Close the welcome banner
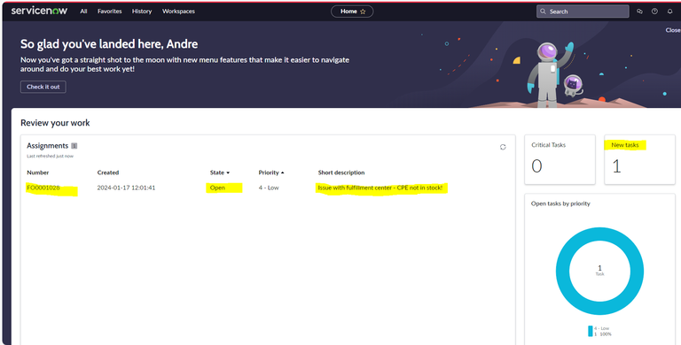This screenshot has height=345, width=681. pos(673,30)
